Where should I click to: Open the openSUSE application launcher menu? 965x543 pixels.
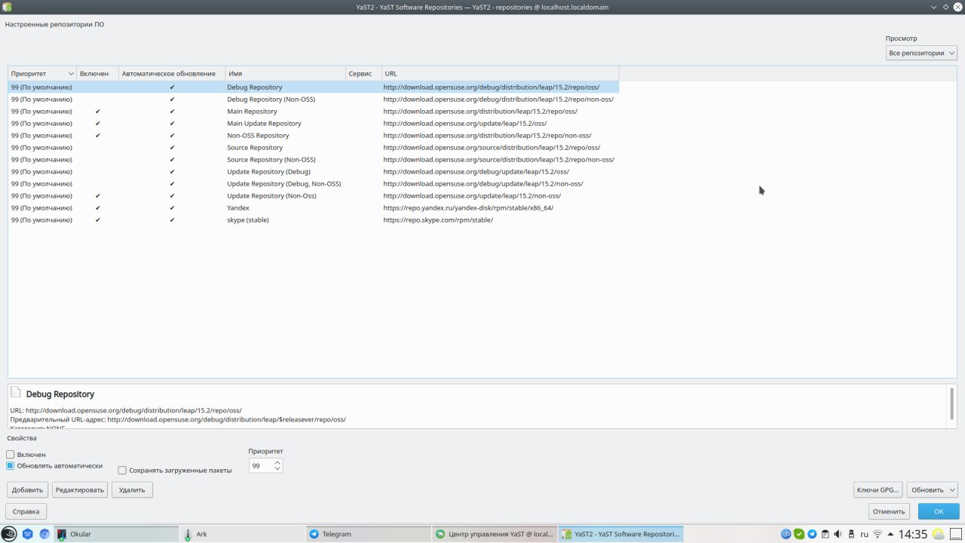[x=9, y=534]
